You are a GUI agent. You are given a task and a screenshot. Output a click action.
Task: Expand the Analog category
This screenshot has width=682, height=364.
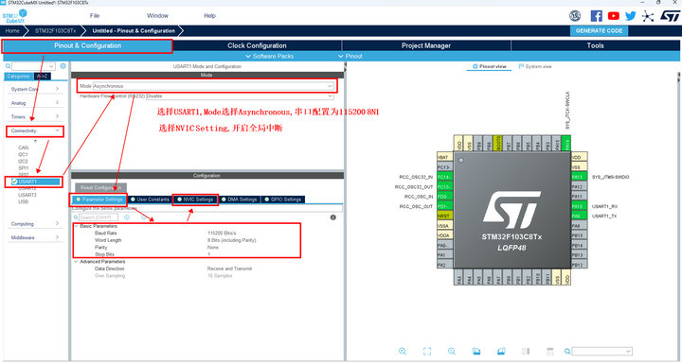35,102
